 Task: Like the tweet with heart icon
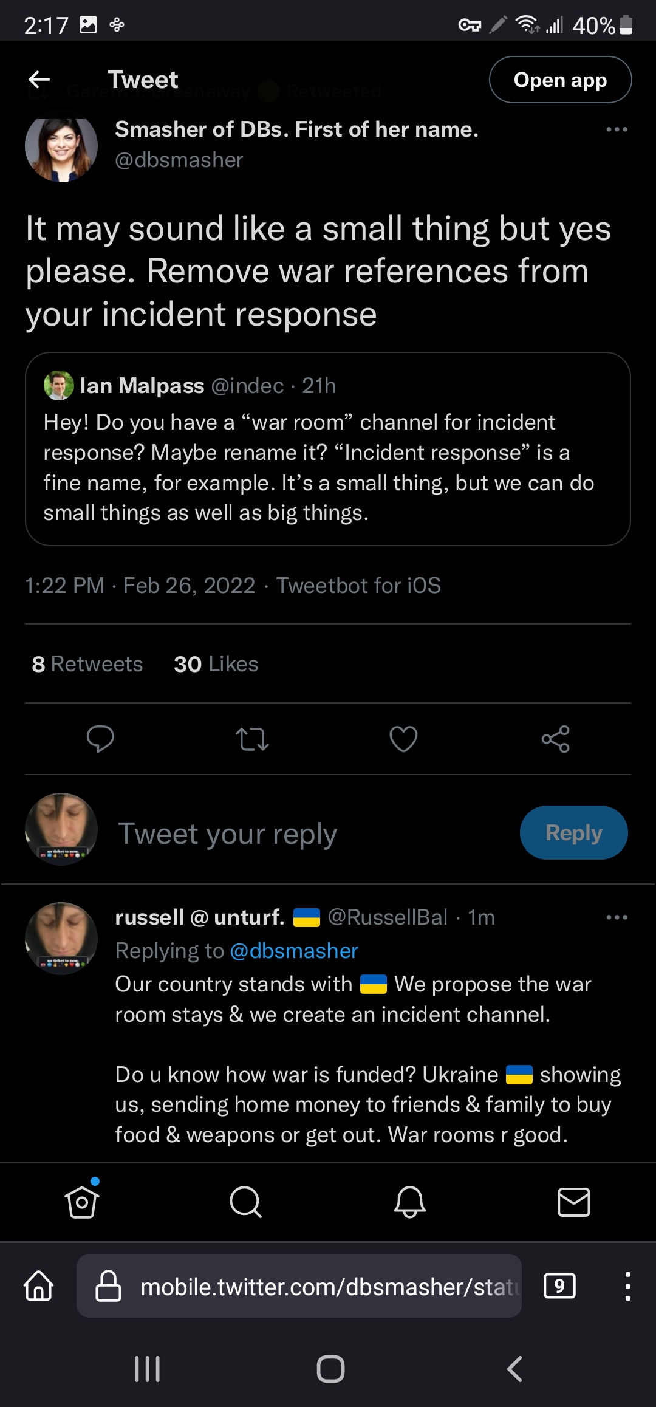point(403,739)
